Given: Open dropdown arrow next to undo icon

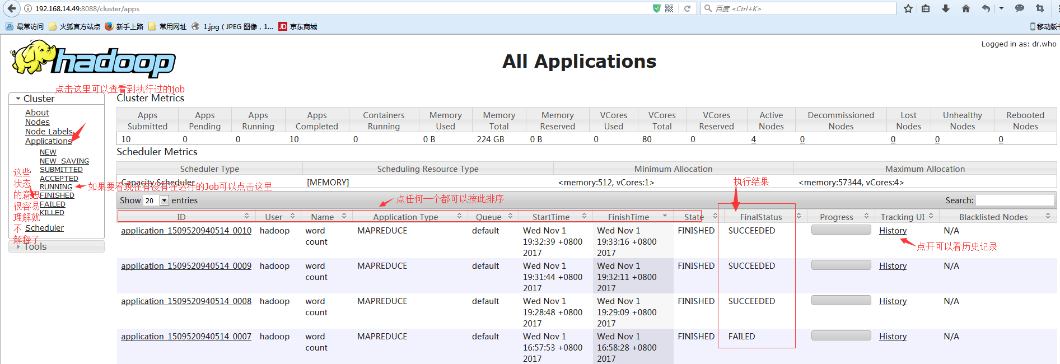Looking at the screenshot, I should click(1001, 8).
